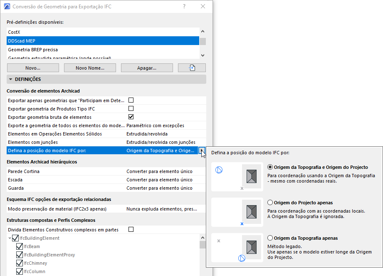Screen dimensions: 383x276
Task: Open help via the question mark
Action: [x=184, y=6]
